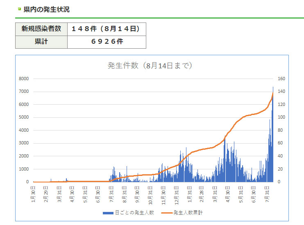Select the 県内の発生状況 heading text
Screen dimensions: 304x225
[46, 9]
